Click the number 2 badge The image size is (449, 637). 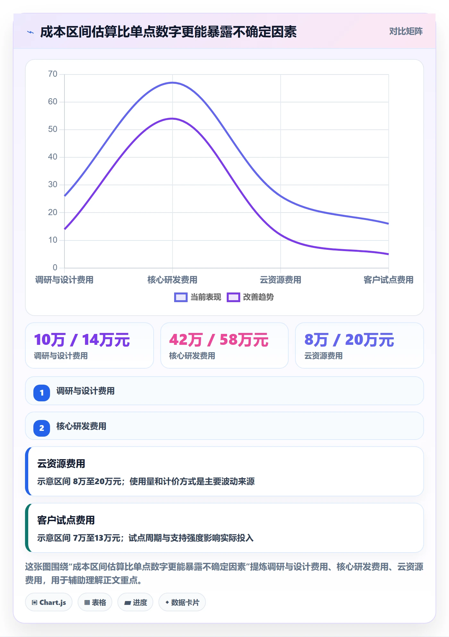coord(42,428)
